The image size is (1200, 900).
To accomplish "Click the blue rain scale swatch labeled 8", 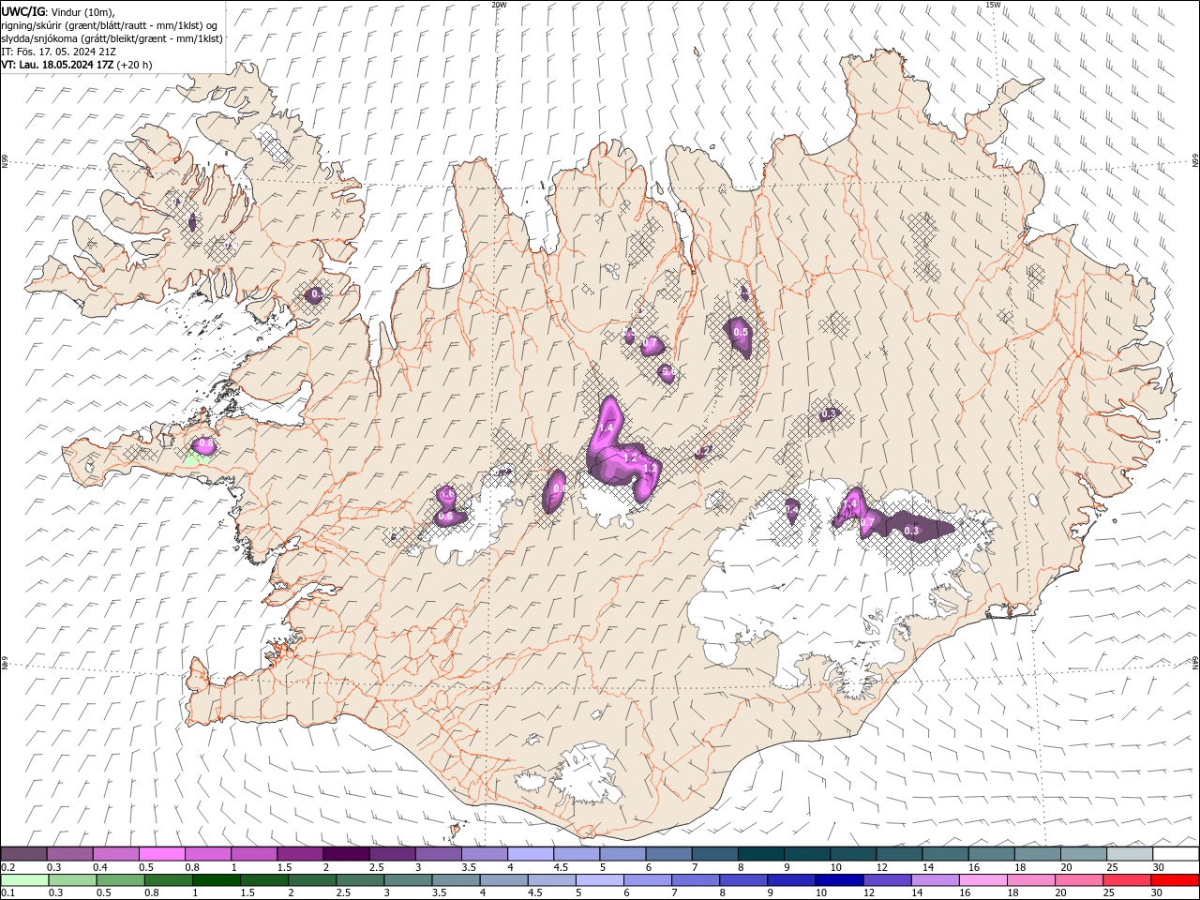I will (x=742, y=880).
